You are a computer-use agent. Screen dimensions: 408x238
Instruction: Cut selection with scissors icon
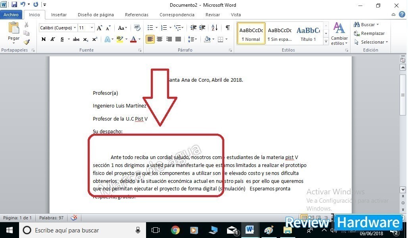click(26, 25)
